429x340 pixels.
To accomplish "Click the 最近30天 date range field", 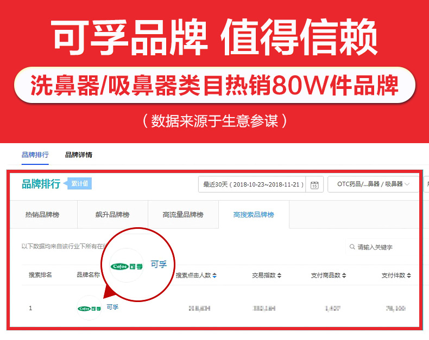I will (x=253, y=184).
